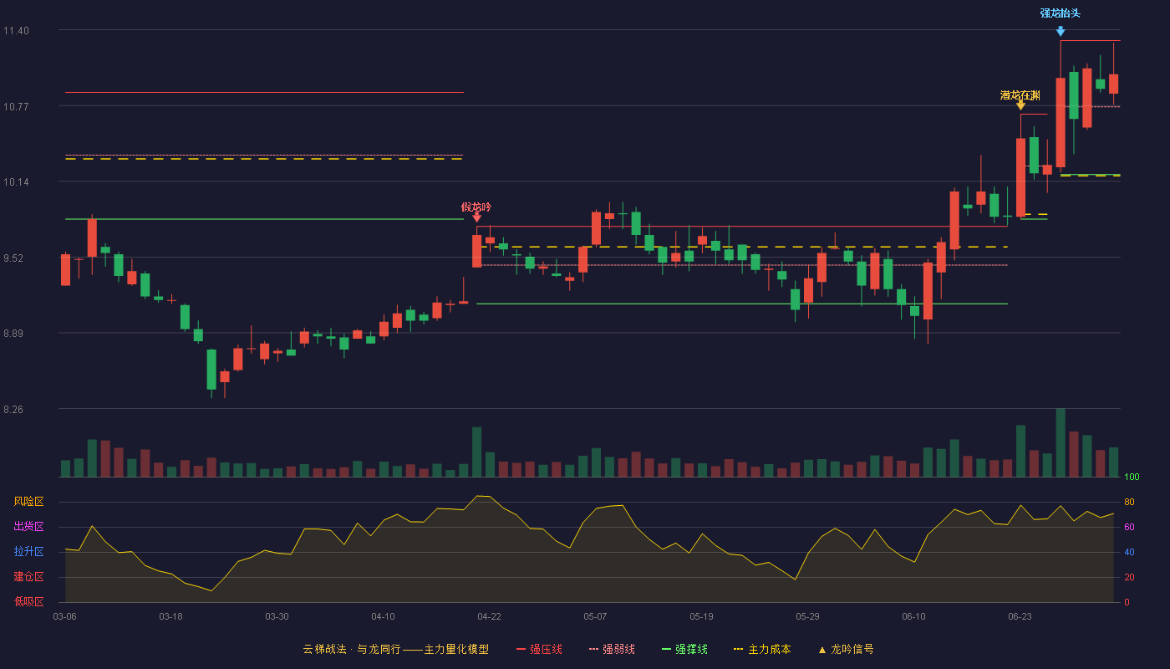Toggle the 强压线 legend entry
This screenshot has height=669, width=1170.
click(x=539, y=649)
